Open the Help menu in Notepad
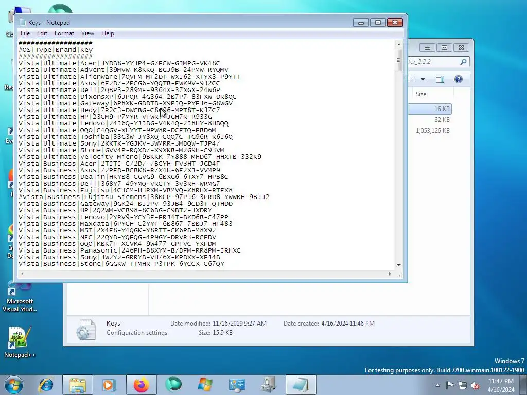The image size is (527, 395). tap(108, 33)
